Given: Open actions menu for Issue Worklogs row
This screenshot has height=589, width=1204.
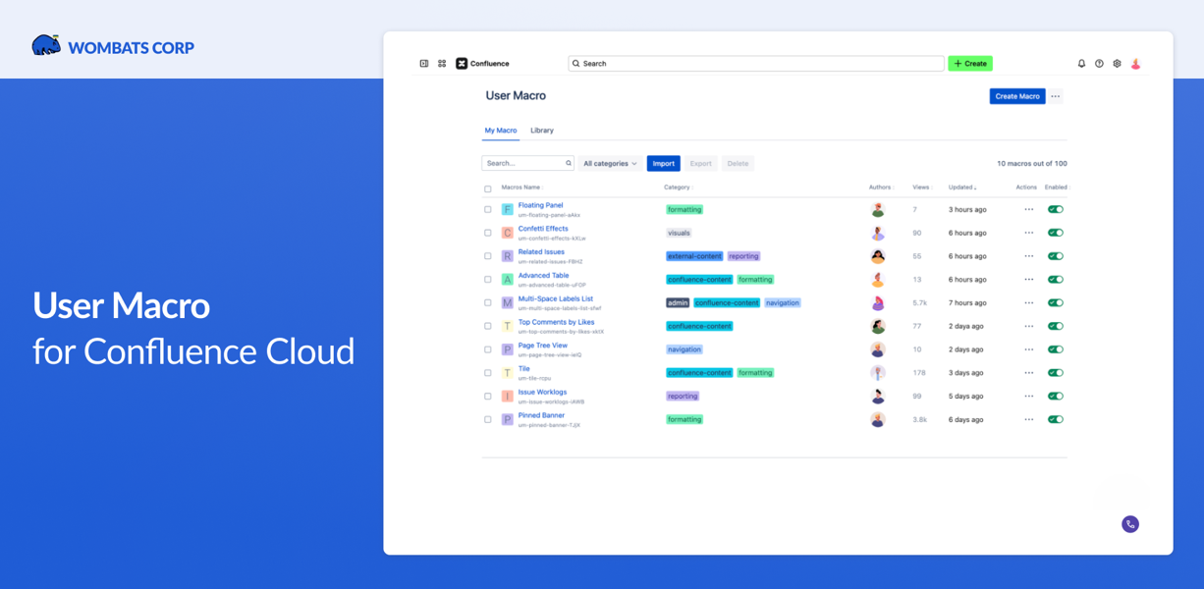Looking at the screenshot, I should tap(1028, 397).
